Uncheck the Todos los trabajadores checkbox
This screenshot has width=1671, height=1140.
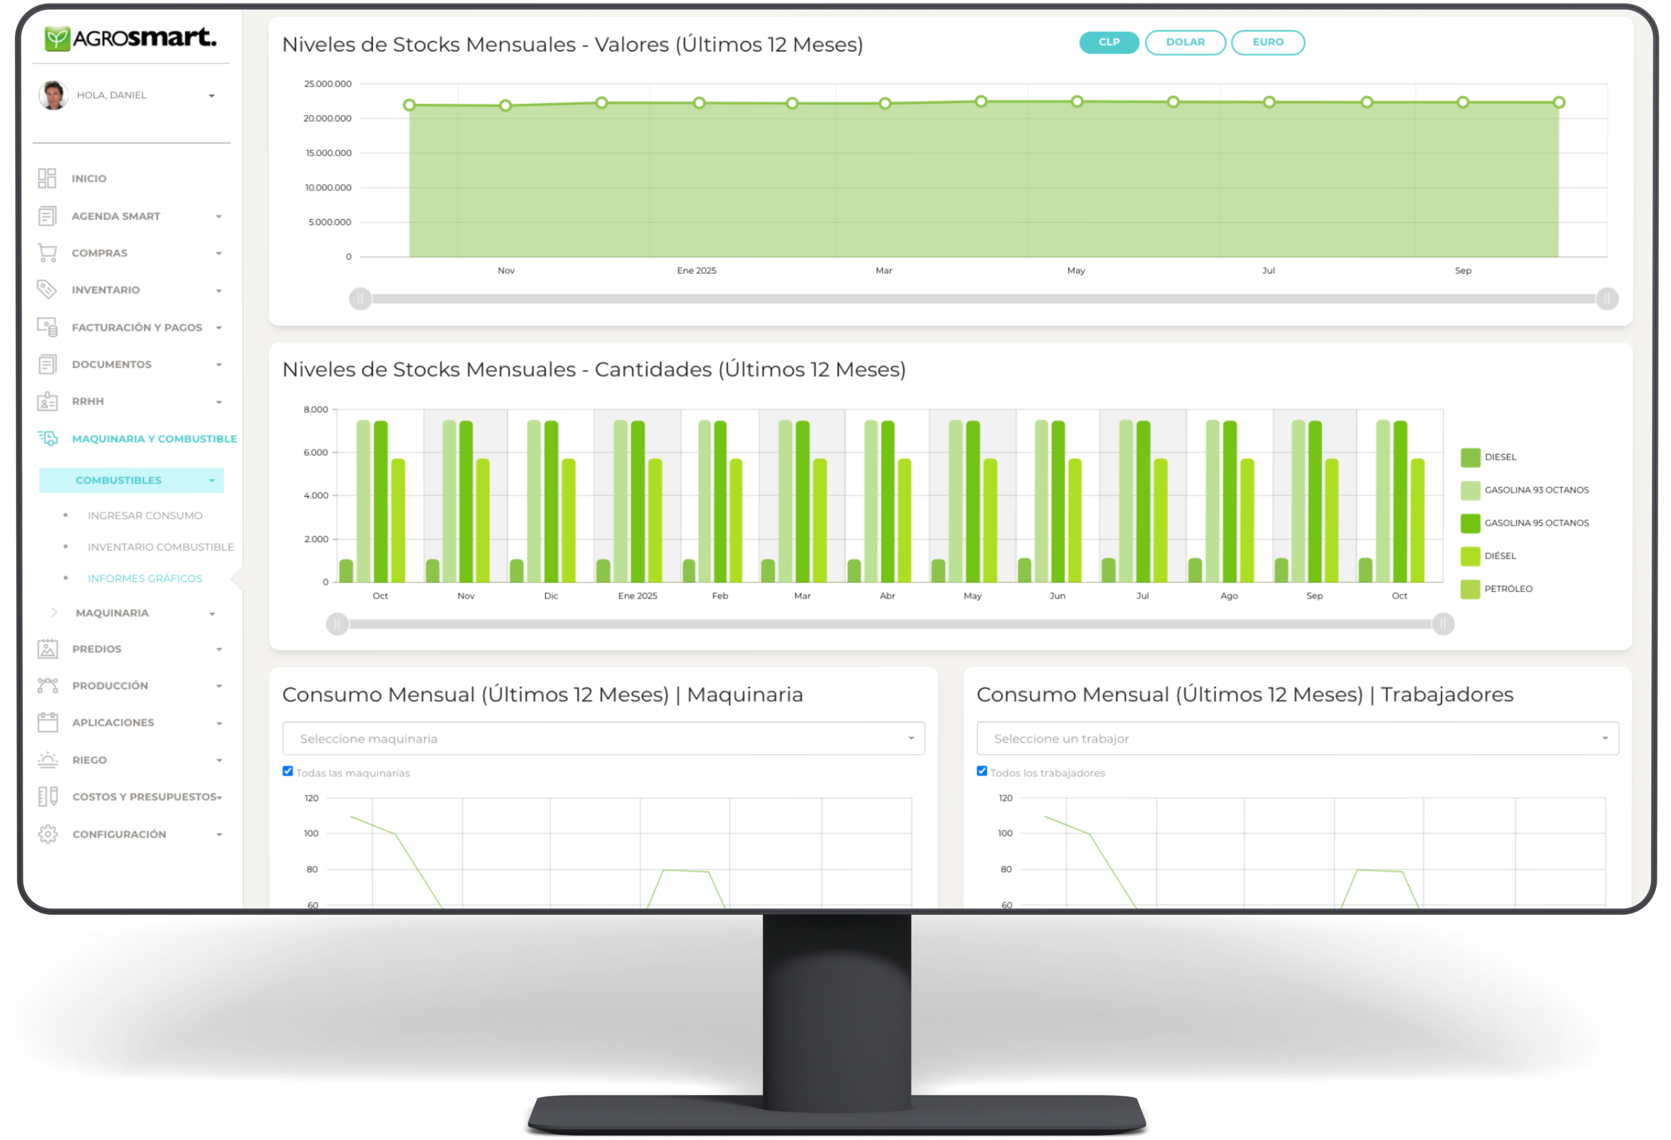pos(981,771)
